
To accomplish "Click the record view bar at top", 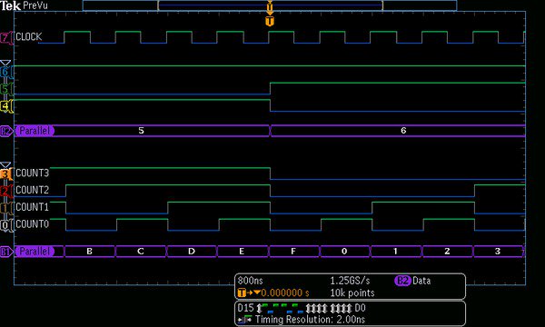I will (x=270, y=5).
